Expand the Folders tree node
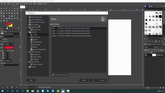This screenshot has width=165, height=93. (x=28, y=67)
